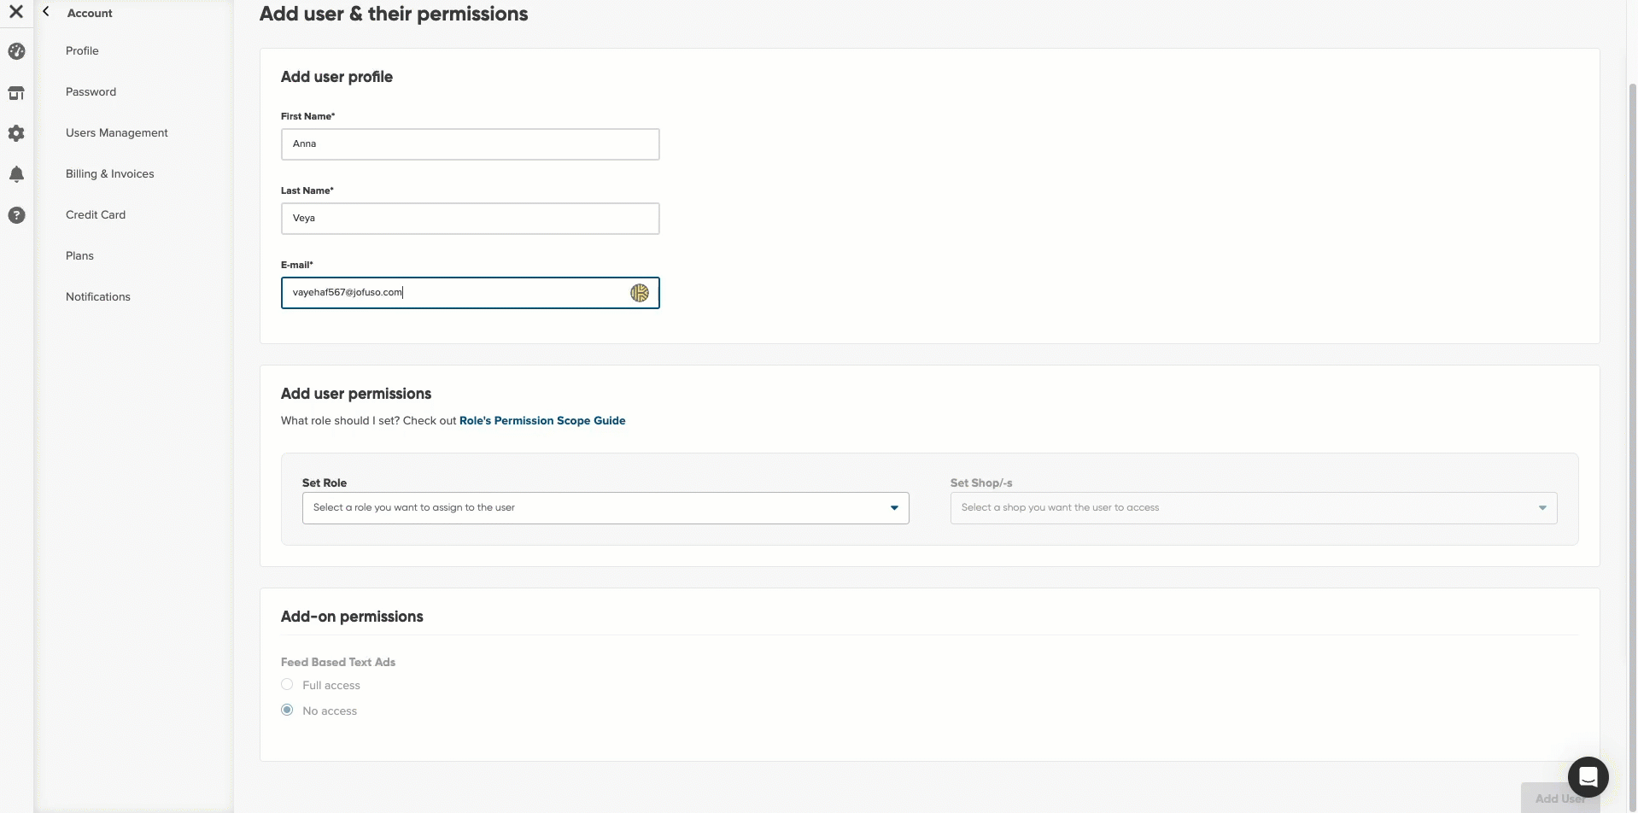Viewport: 1638px width, 813px height.
Task: Click the Add User button
Action: 1559,798
